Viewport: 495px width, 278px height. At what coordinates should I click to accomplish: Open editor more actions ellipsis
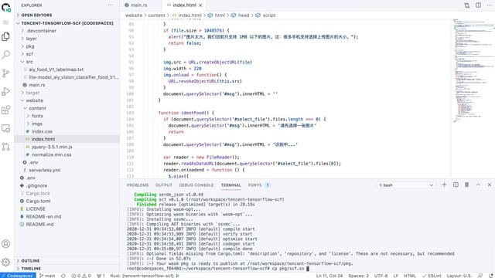pyautogui.click(x=490, y=5)
